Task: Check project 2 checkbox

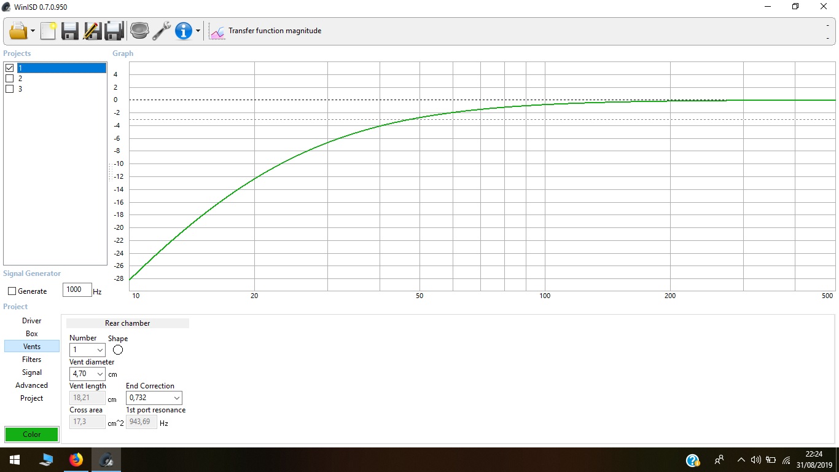Action: (x=9, y=79)
